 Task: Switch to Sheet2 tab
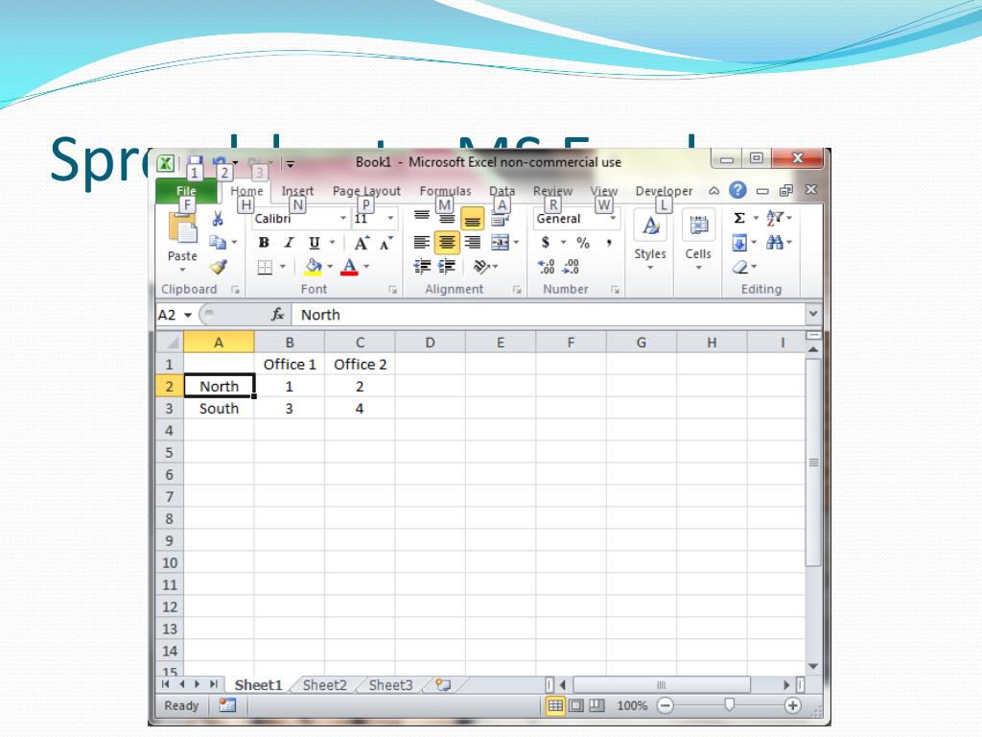pos(324,685)
